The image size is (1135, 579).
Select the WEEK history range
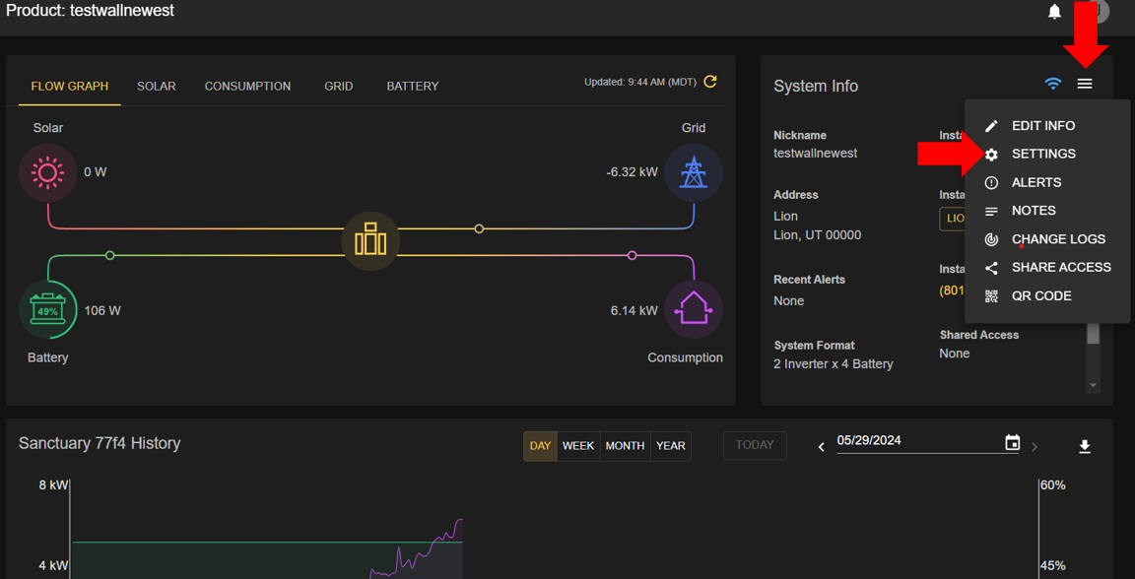click(578, 446)
